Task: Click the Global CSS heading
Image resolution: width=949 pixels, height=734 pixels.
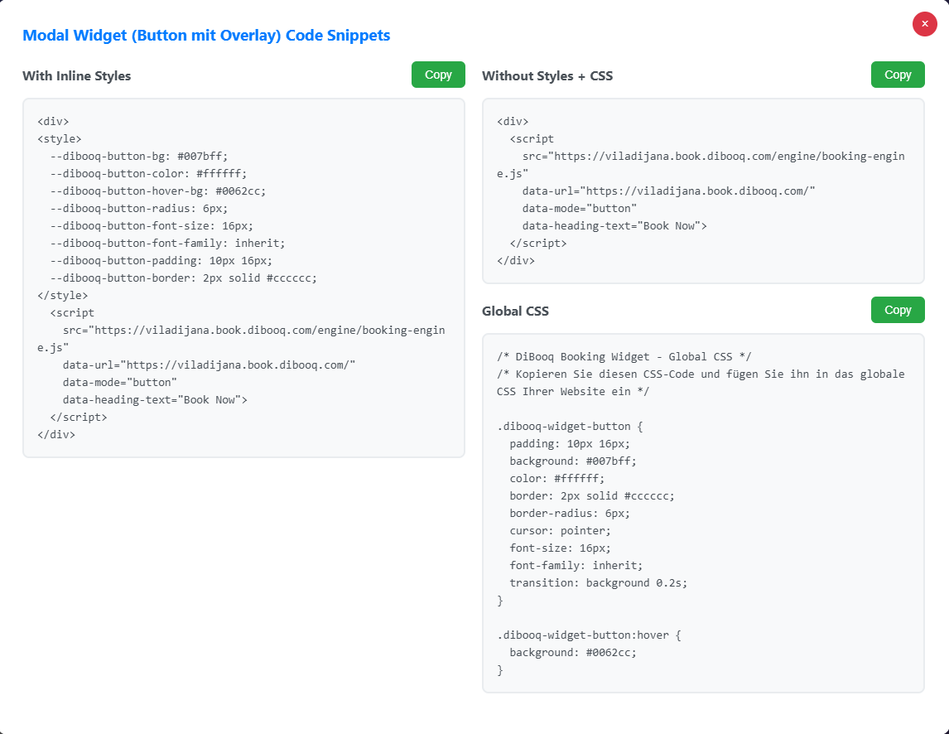Action: (x=515, y=311)
